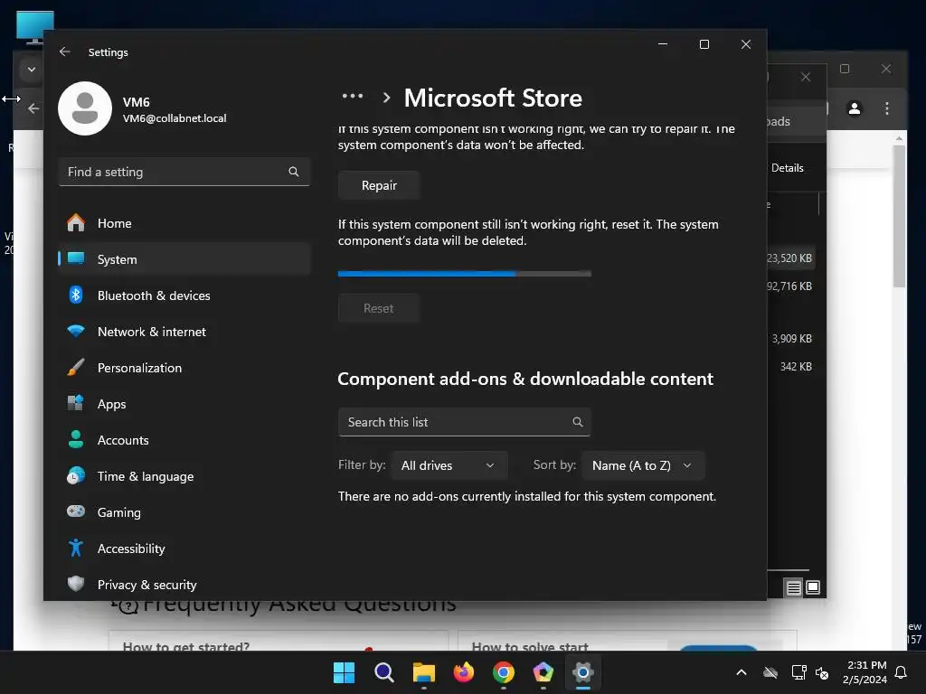Screen dimensions: 926x694
Task: Open Bluetooth & devices settings
Action: click(x=184, y=295)
